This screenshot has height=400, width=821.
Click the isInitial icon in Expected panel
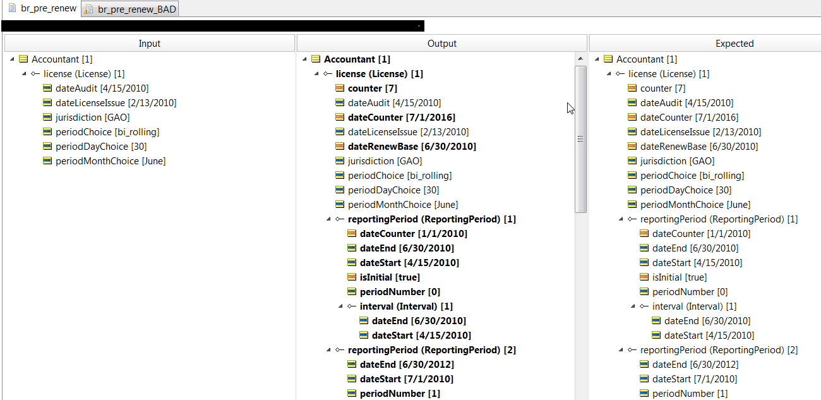coord(644,277)
